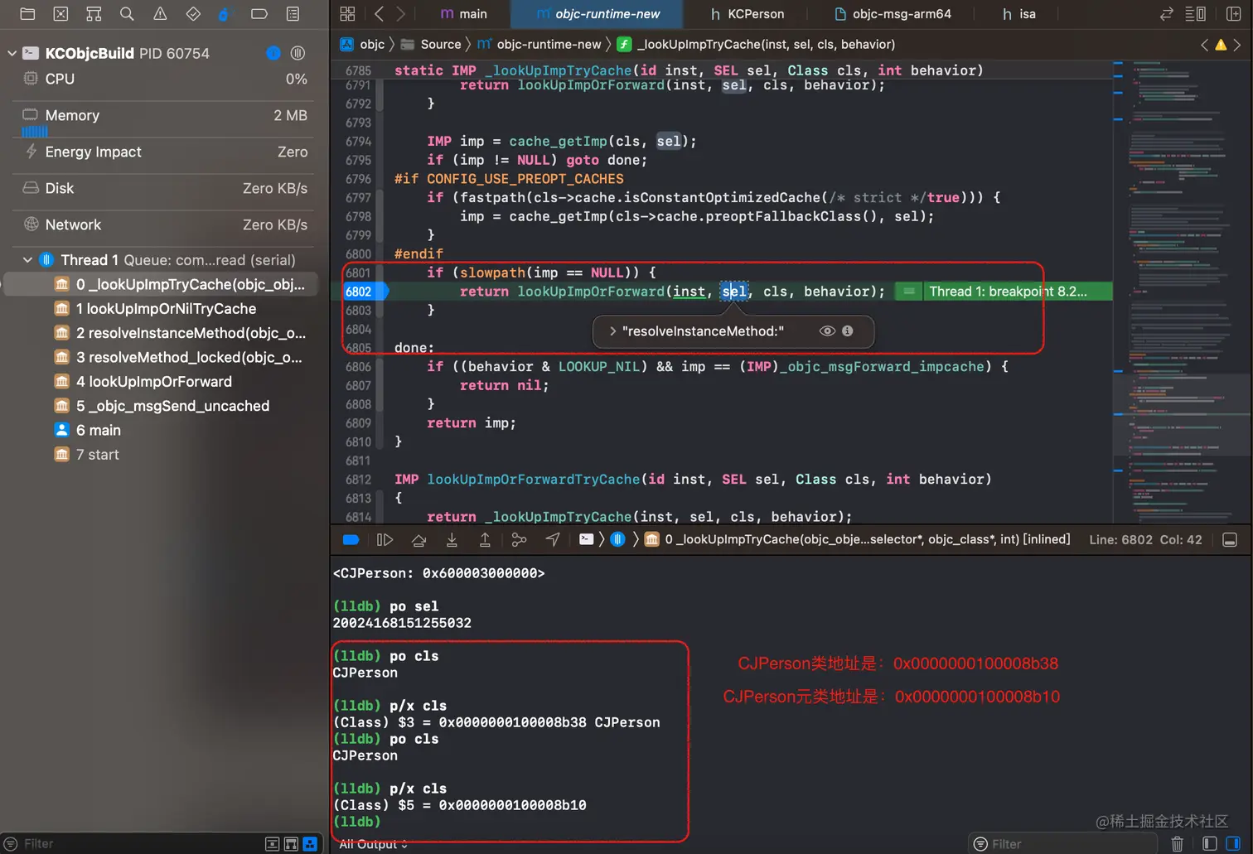
Task: Open the objc-msg-arm64 tab
Action: 893,14
